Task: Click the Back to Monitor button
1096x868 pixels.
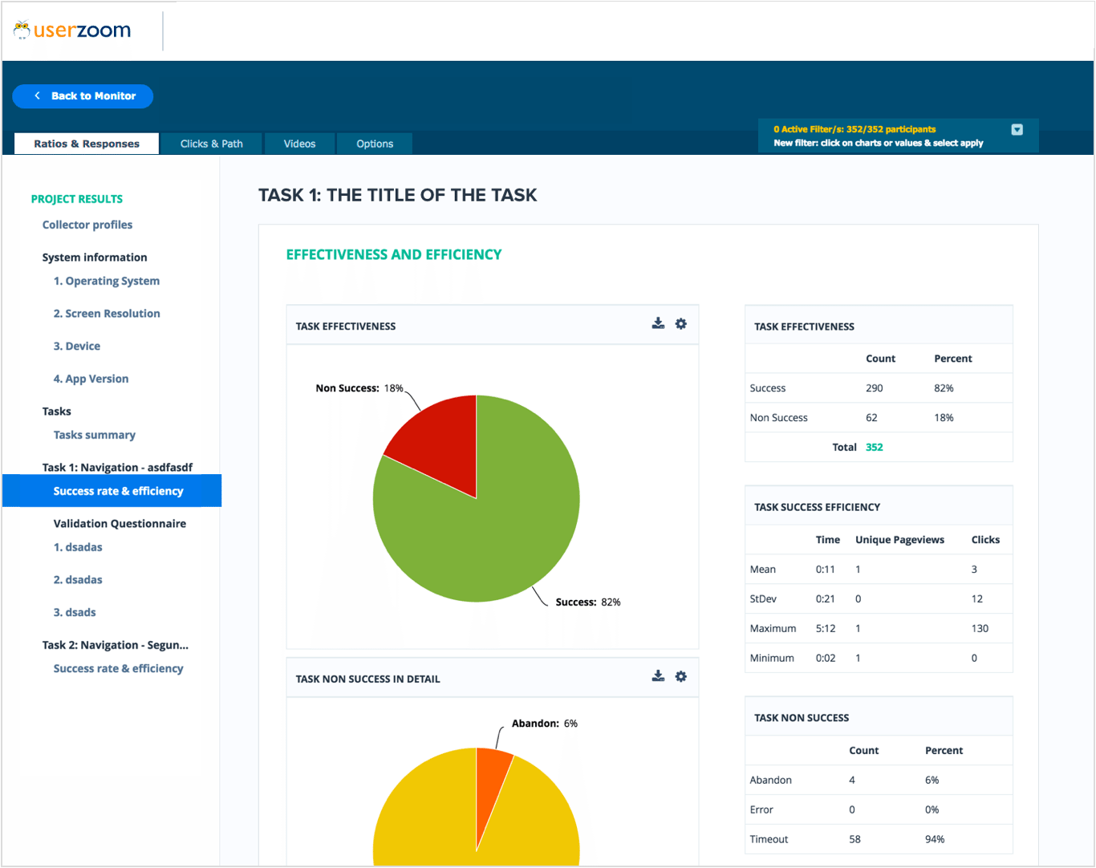Action: coord(83,95)
